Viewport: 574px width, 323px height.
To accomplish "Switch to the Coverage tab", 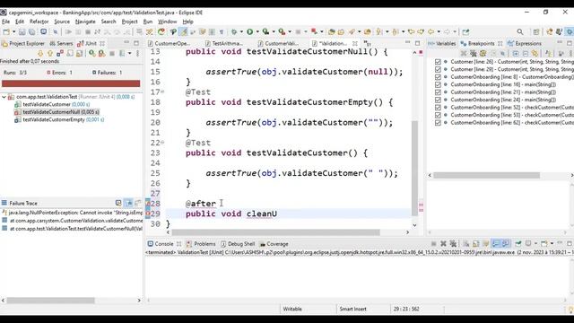I will 274,244.
